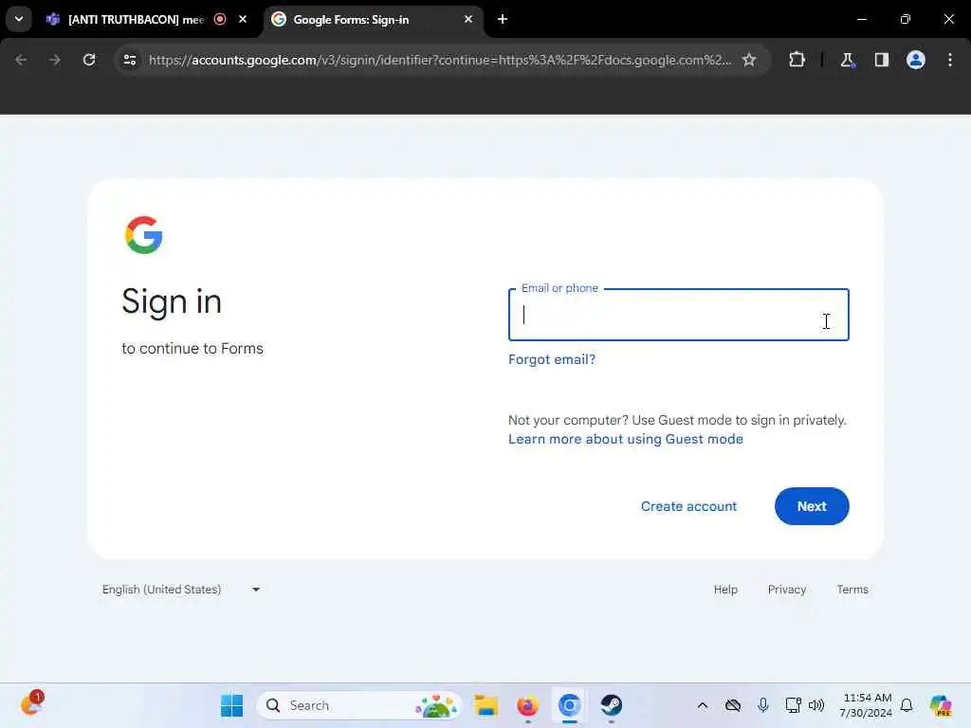Image resolution: width=971 pixels, height=728 pixels.
Task: Open the Chrome three-dot menu
Action: click(x=950, y=60)
